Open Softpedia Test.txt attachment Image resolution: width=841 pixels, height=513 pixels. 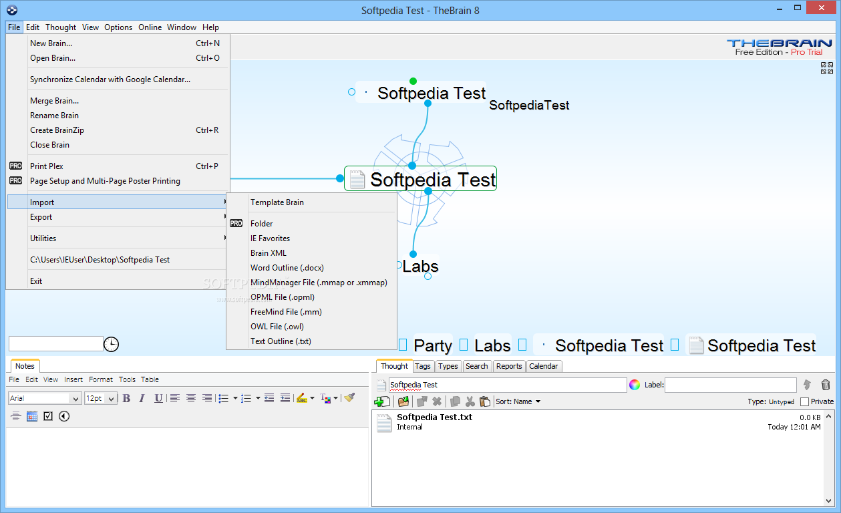pos(434,417)
